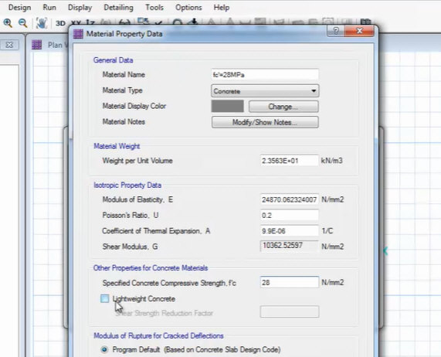Viewport: 441px width, 357px height.
Task: Enable the Lightweight Concrete checkbox
Action: coord(104,298)
